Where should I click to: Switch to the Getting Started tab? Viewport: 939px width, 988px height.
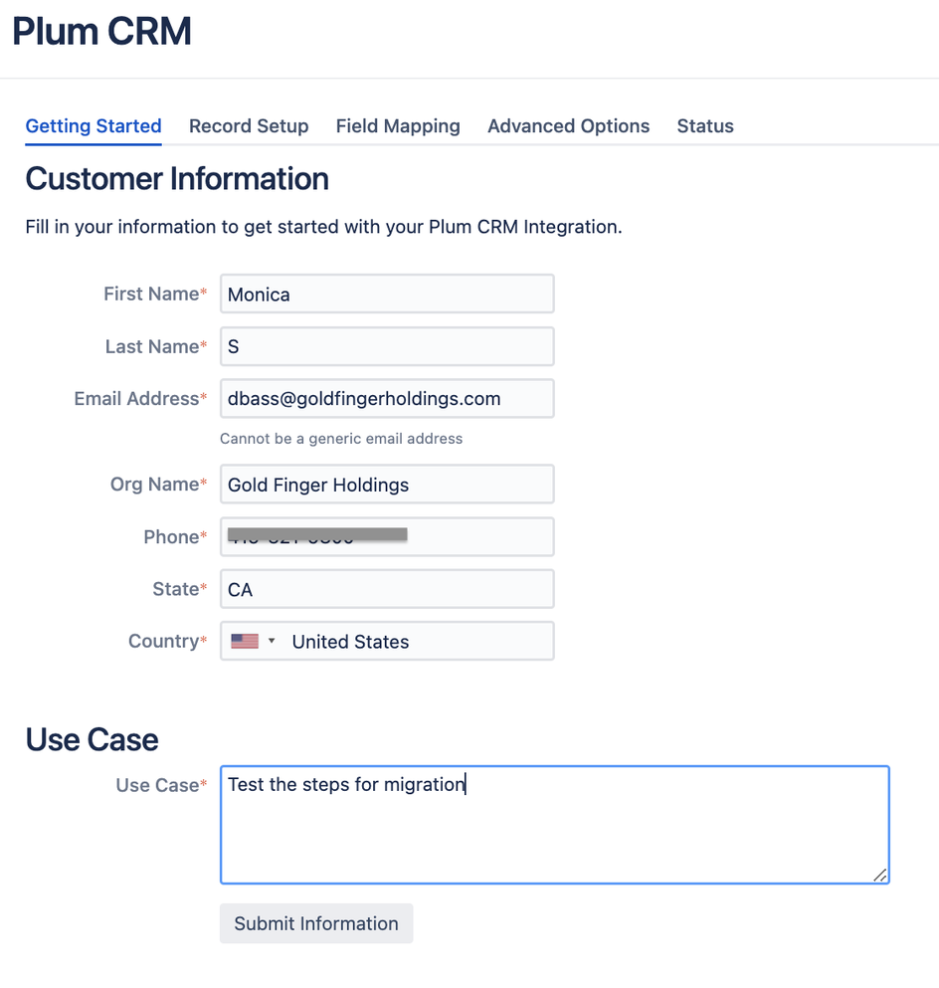tap(94, 126)
